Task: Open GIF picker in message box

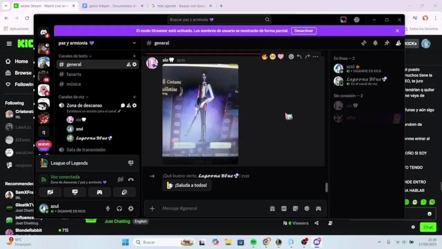Action: 284,208
